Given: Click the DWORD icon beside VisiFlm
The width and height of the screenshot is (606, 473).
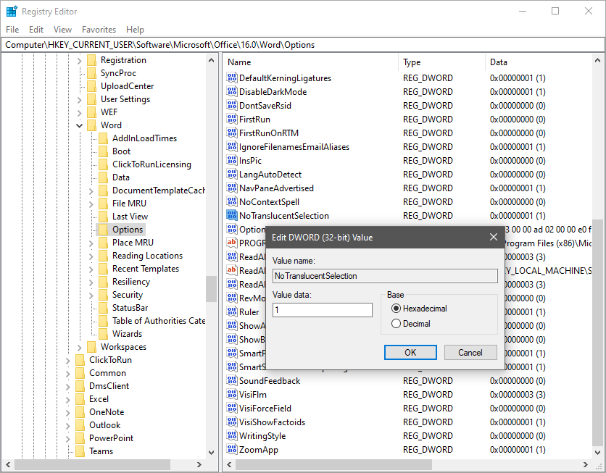Looking at the screenshot, I should pos(232,395).
